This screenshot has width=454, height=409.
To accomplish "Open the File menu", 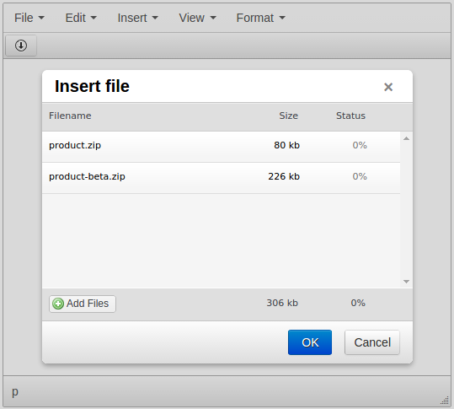I will point(29,18).
